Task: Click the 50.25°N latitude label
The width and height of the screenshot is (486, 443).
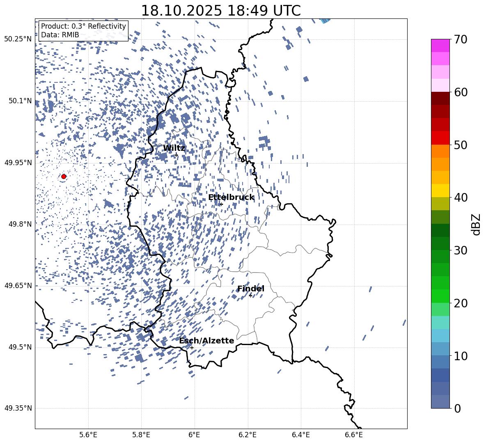Action: (18, 39)
